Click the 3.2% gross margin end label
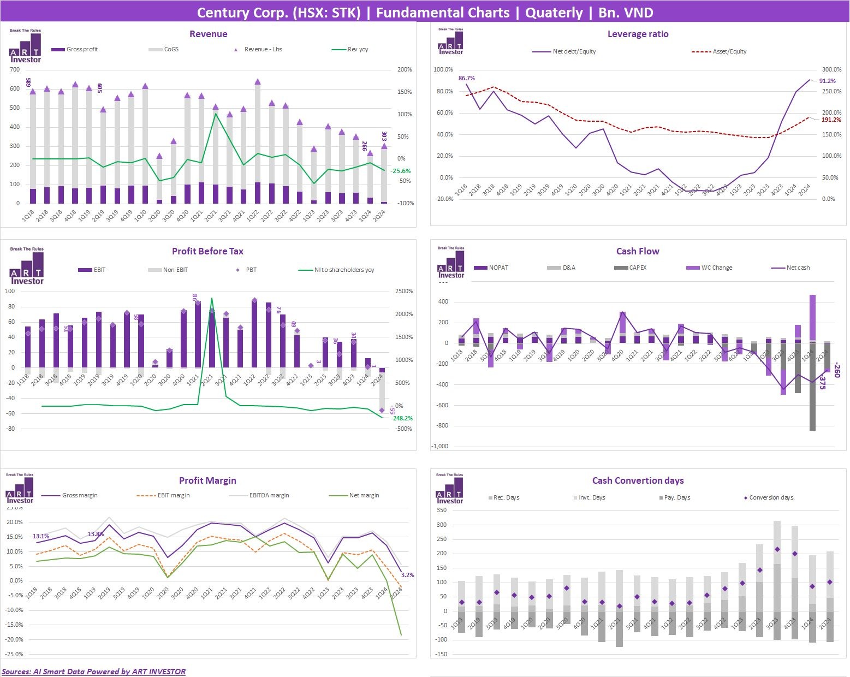This screenshot has width=850, height=677. coord(407,575)
